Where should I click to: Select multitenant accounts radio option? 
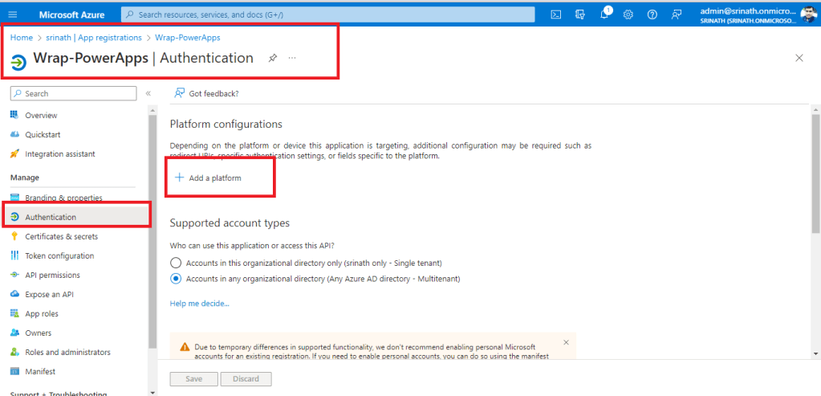pyautogui.click(x=177, y=279)
